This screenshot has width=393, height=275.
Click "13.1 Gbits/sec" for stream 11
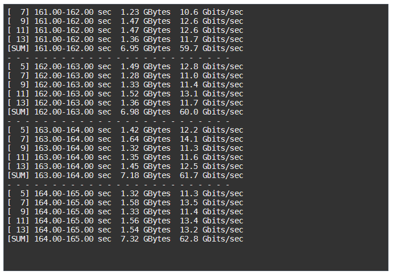point(212,94)
